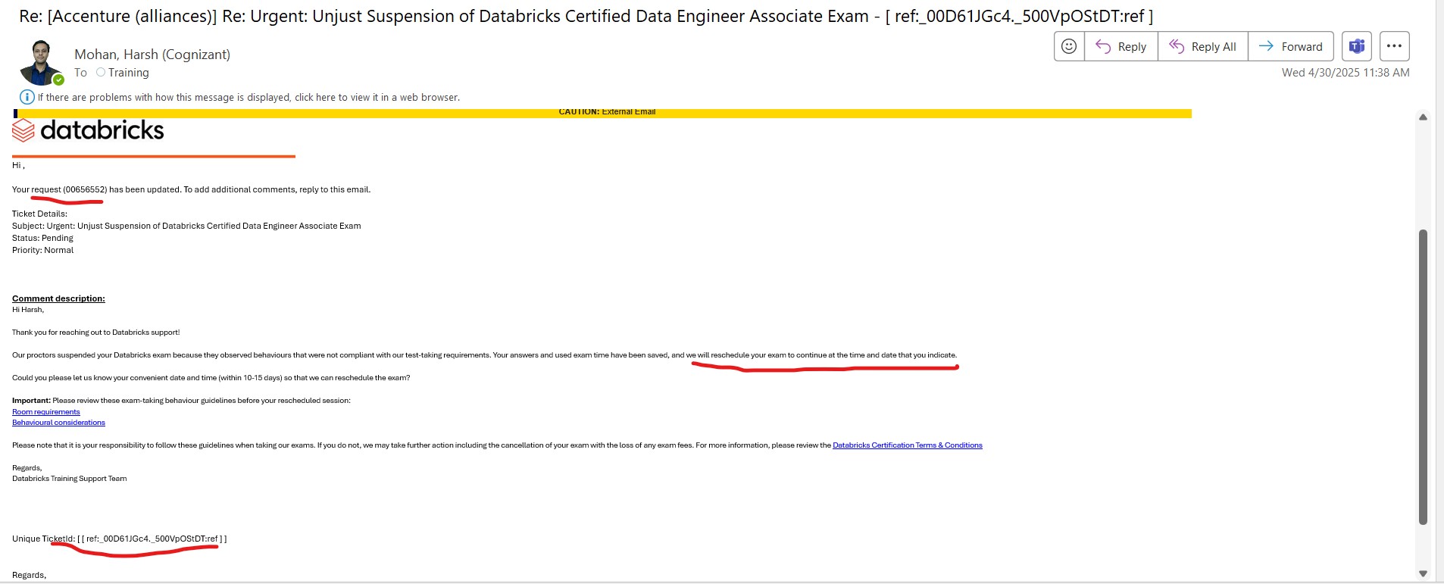1444x584 pixels.
Task: Open Behavioural considerations link
Action: [58, 423]
